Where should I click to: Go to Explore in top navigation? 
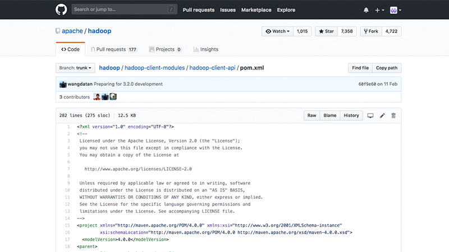286,10
